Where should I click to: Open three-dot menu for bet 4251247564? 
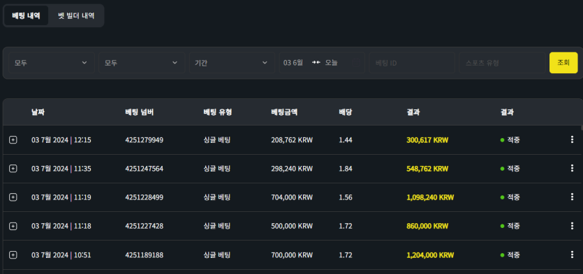[572, 168]
